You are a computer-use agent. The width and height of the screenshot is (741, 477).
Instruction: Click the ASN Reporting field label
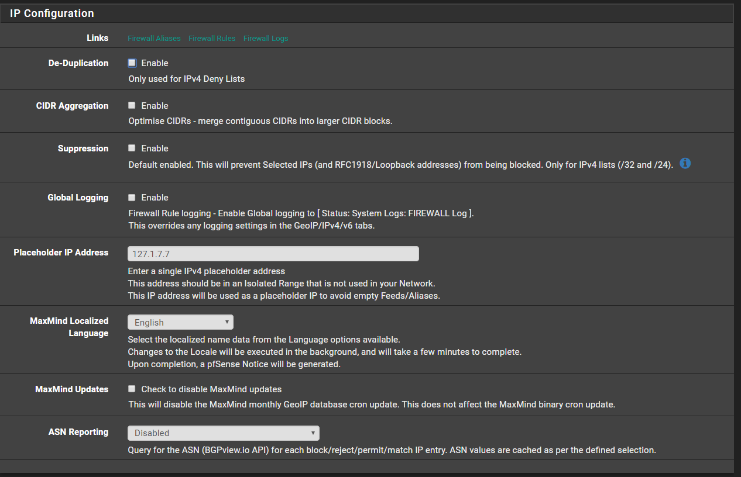pos(78,432)
